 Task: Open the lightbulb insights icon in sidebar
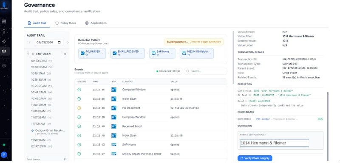[x=4, y=31]
